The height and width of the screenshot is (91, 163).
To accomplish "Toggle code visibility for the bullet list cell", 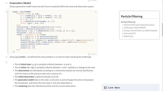I will pos(6,62).
